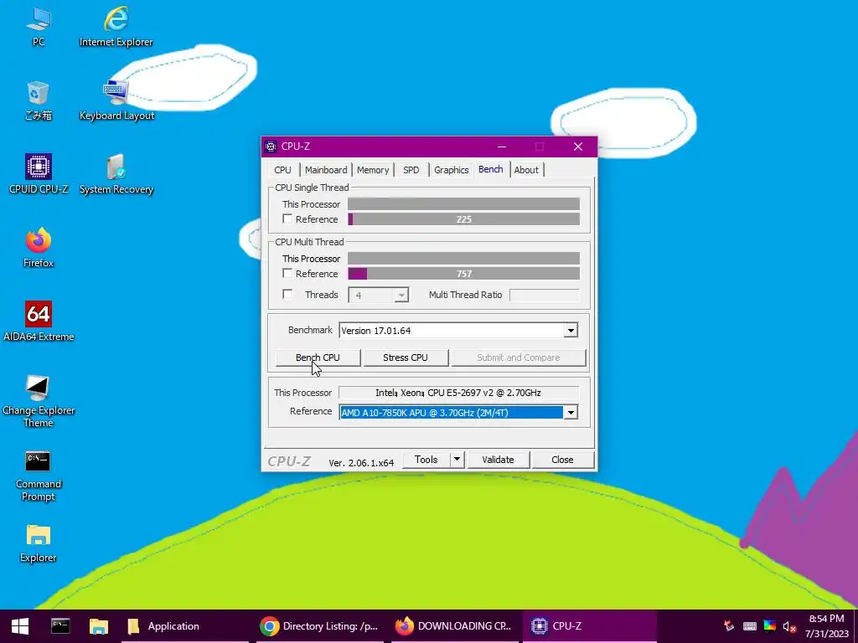858x643 pixels.
Task: Switch to the Mainboard tab
Action: click(x=326, y=170)
